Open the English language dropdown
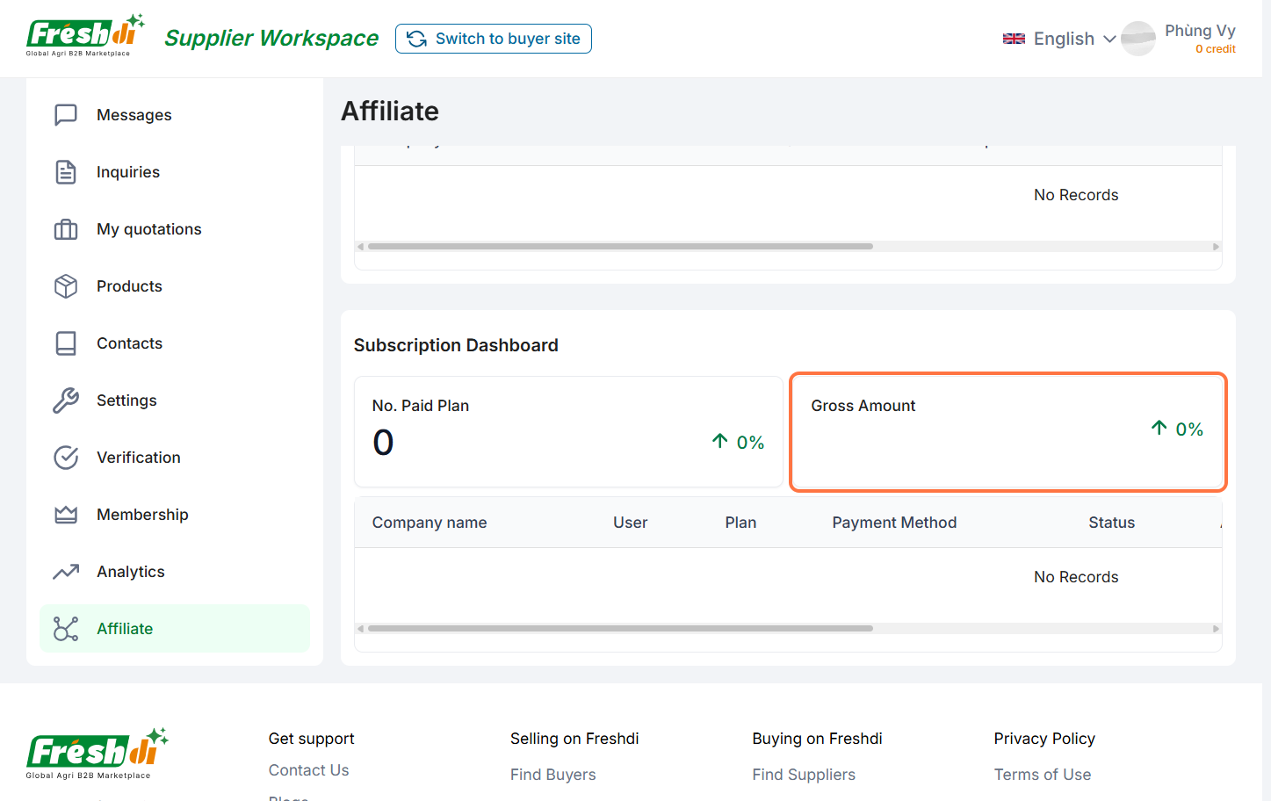Image resolution: width=1271 pixels, height=801 pixels. [1058, 39]
